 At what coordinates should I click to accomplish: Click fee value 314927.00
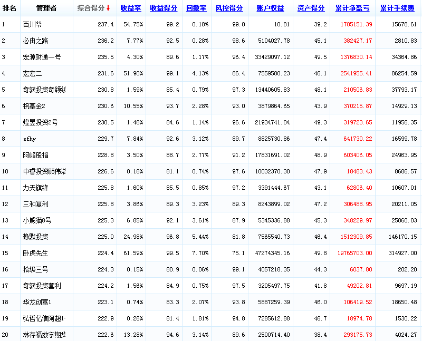tap(402, 253)
